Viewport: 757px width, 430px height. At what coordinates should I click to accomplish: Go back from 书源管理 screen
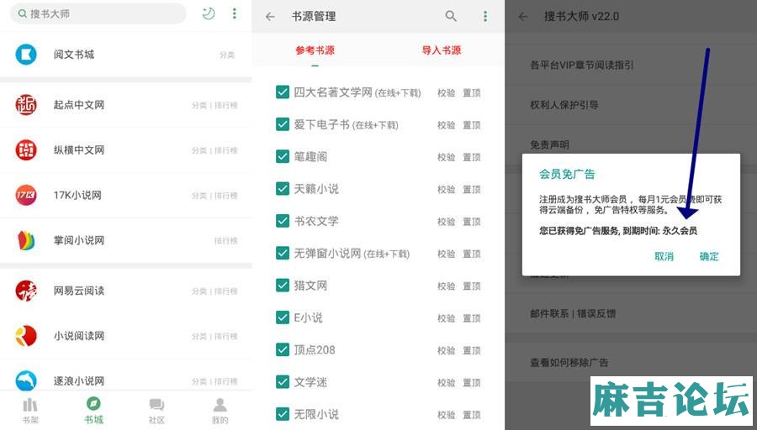(270, 17)
